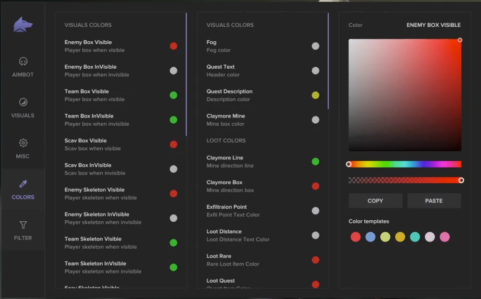Select the Loot Distance label
The width and height of the screenshot is (481, 299).
pyautogui.click(x=224, y=231)
